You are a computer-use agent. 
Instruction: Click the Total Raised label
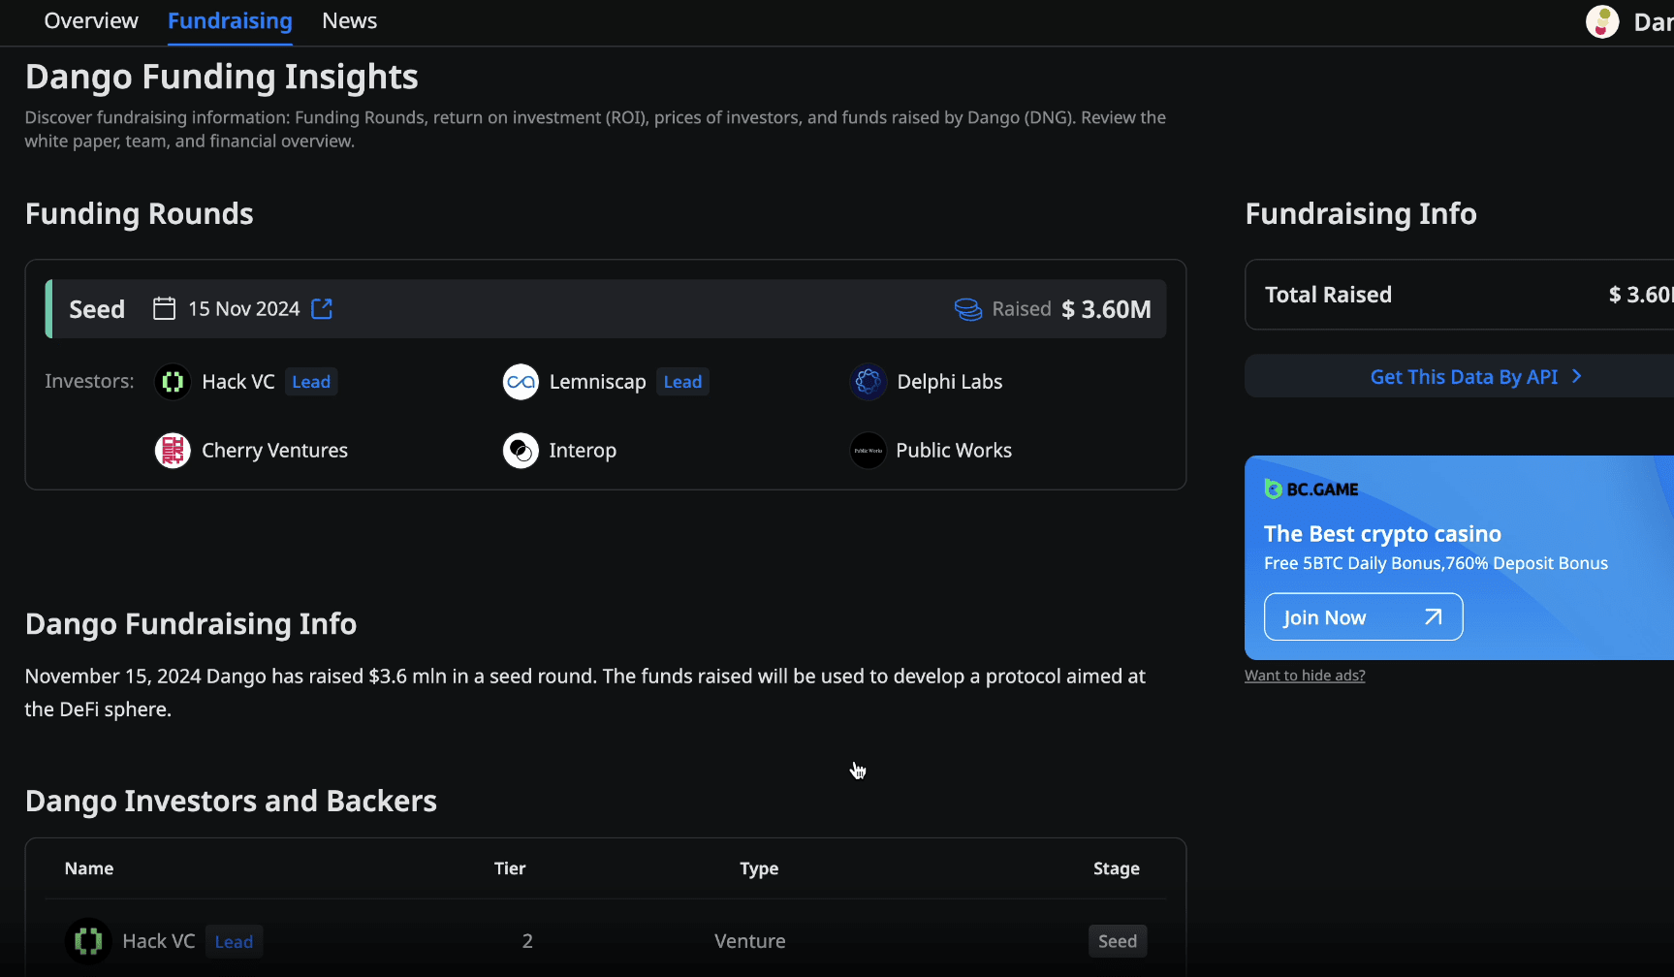(x=1328, y=295)
